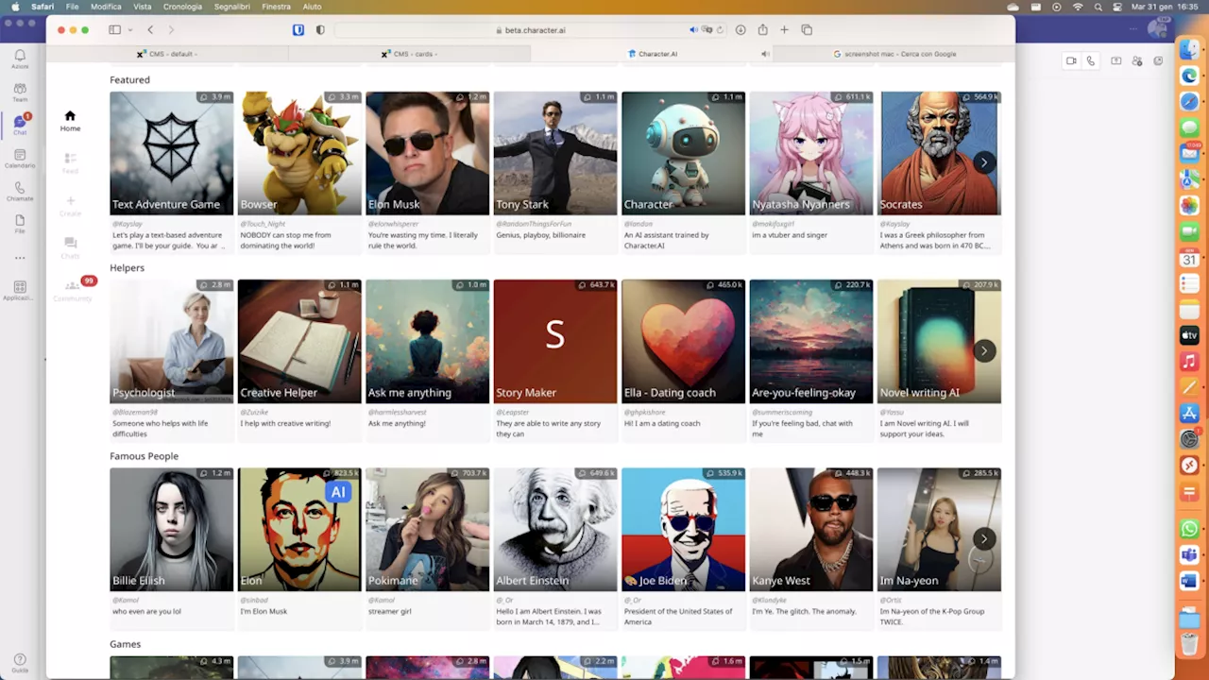This screenshot has height=680, width=1209.
Task: Start audio call in Teams window
Action: point(1091,61)
